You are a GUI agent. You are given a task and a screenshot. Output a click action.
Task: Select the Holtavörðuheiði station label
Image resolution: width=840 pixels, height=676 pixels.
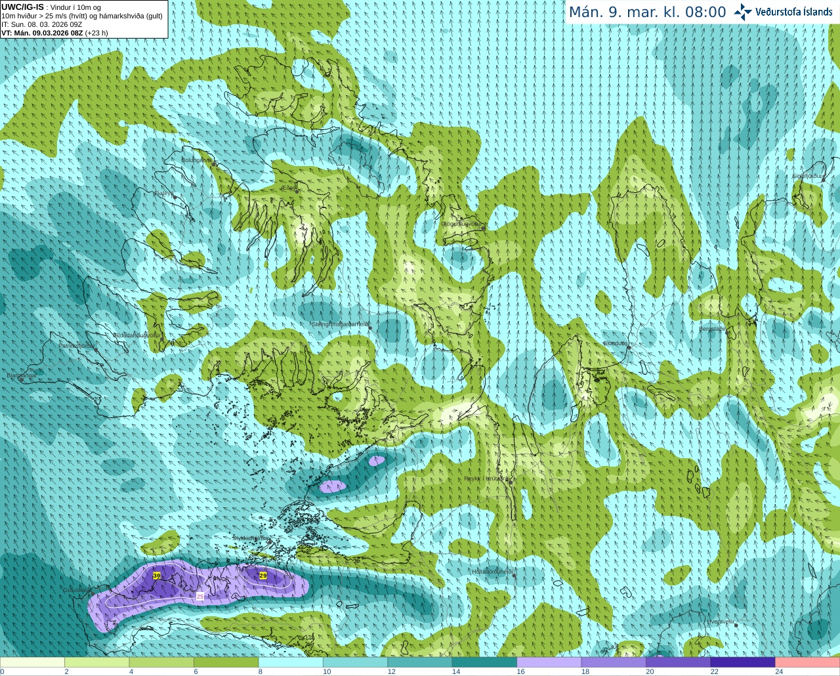[492, 572]
